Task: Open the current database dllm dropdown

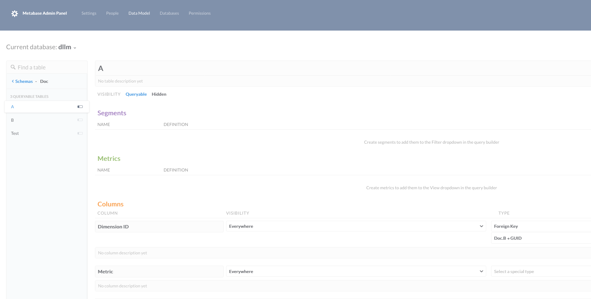Action: (x=74, y=48)
